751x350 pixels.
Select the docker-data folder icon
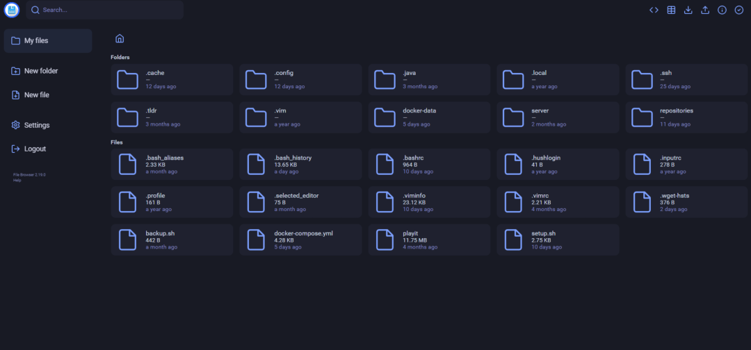coord(385,117)
